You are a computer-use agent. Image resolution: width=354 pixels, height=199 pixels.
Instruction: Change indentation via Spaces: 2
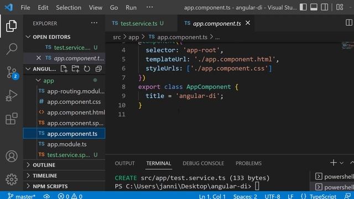coord(245,196)
